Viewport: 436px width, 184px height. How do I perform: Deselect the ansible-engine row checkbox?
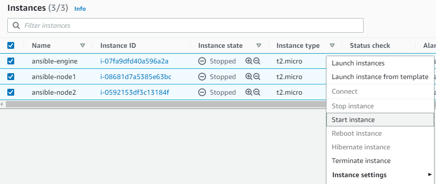[x=11, y=61]
